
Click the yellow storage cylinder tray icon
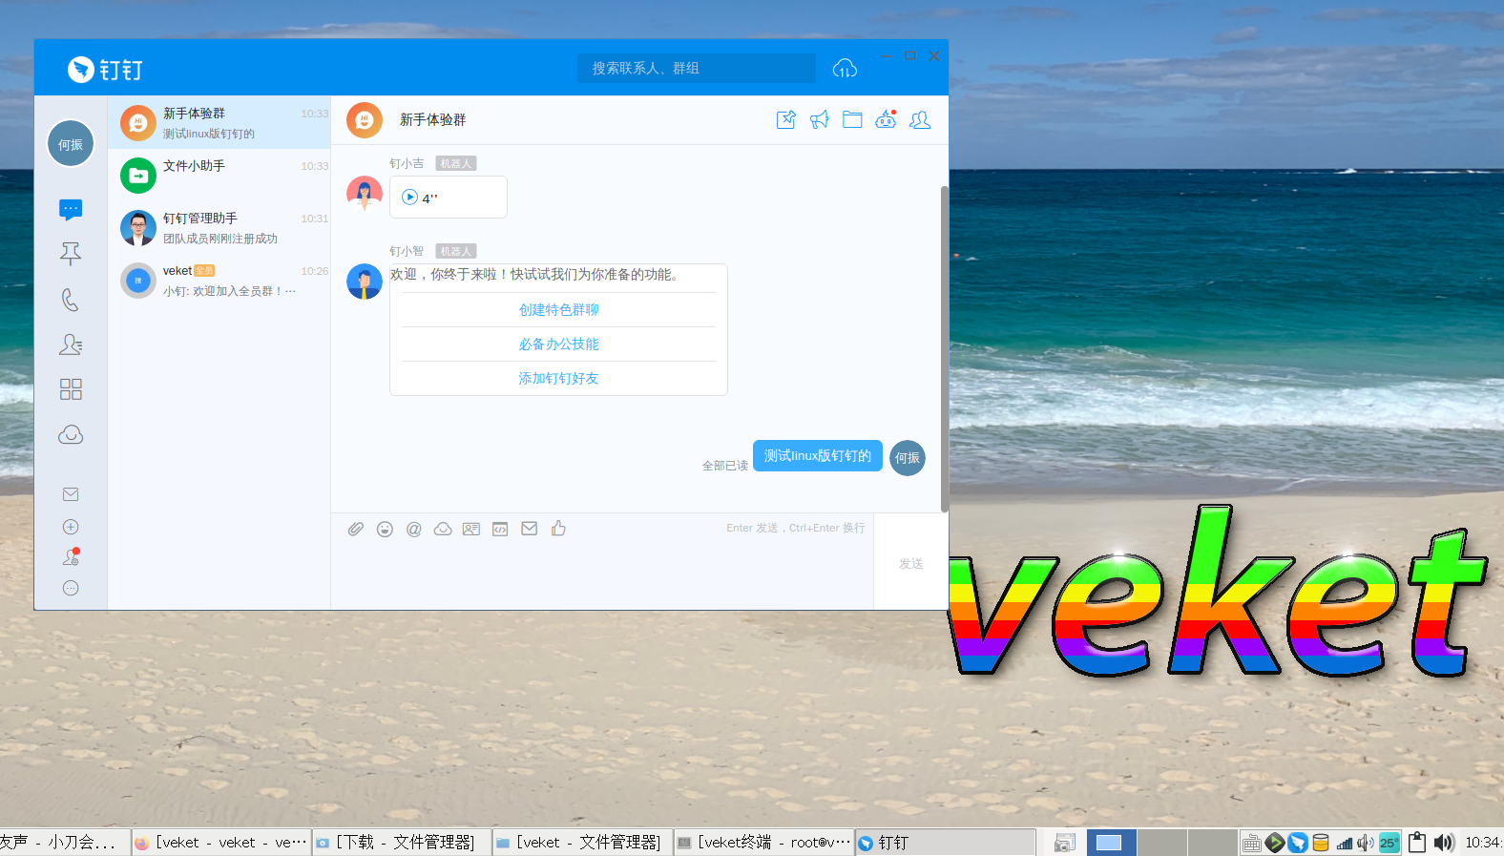1321,843
